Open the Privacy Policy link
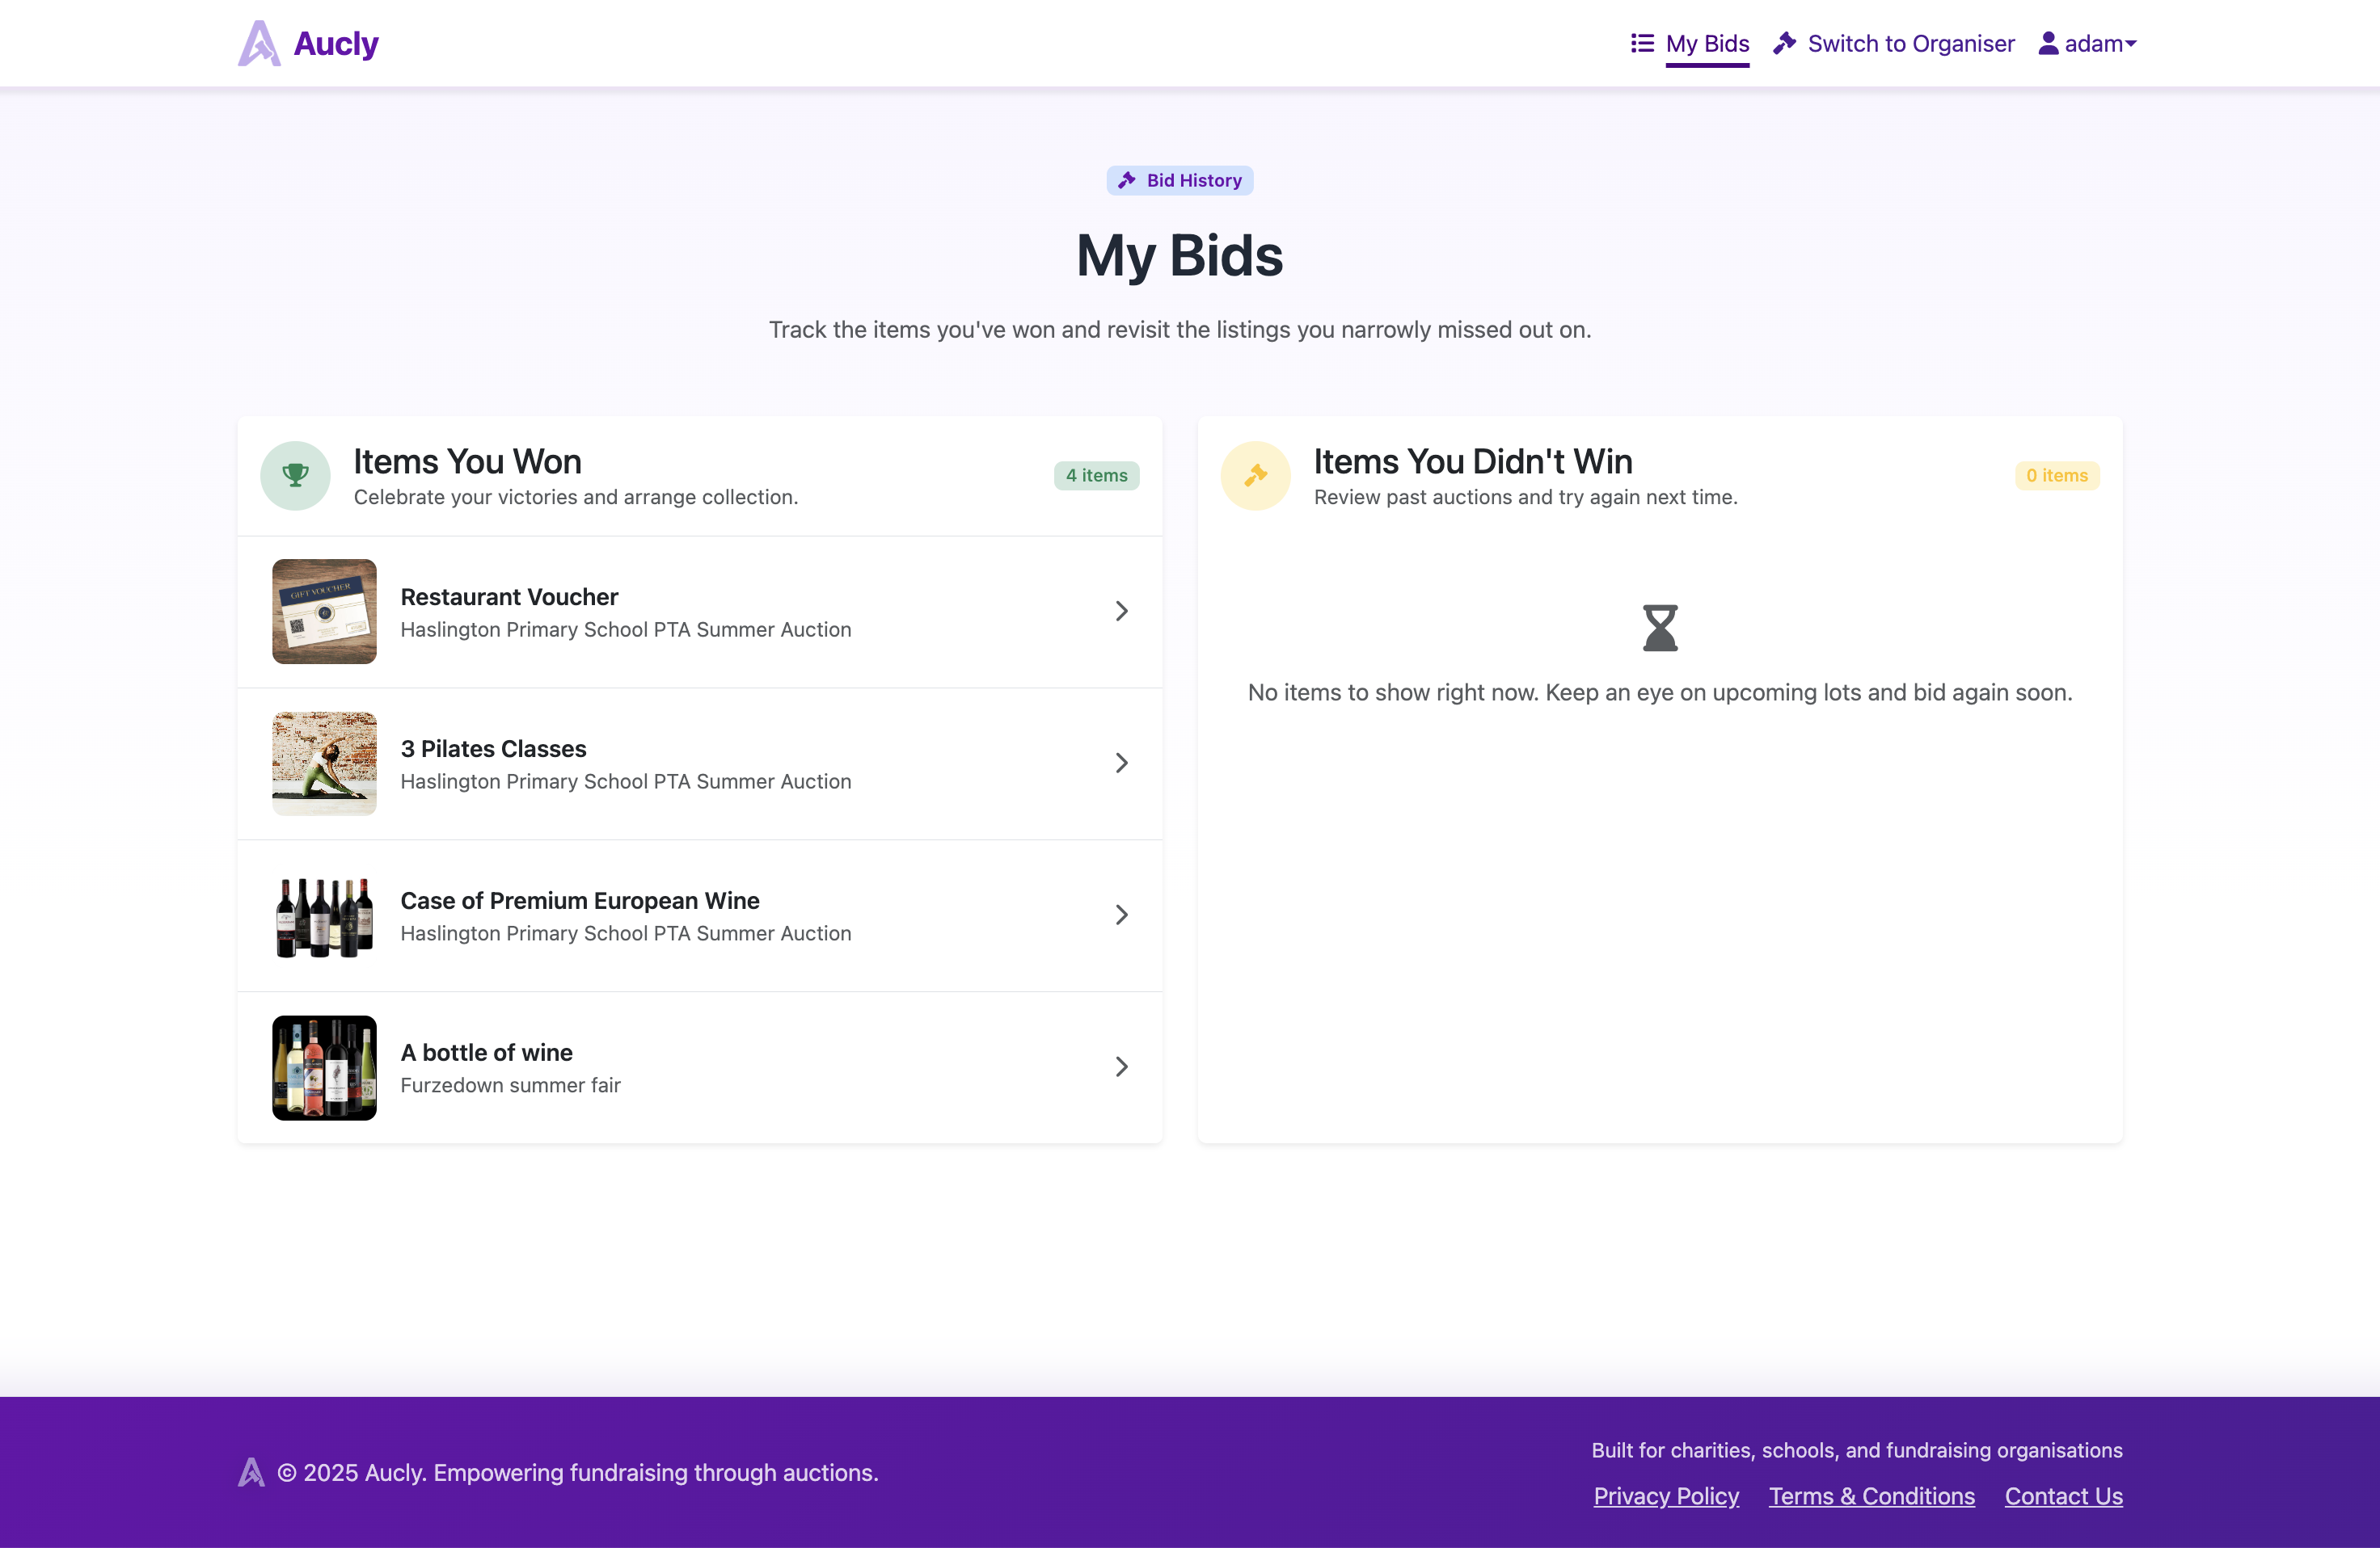This screenshot has height=1548, width=2380. pyautogui.click(x=1666, y=1496)
